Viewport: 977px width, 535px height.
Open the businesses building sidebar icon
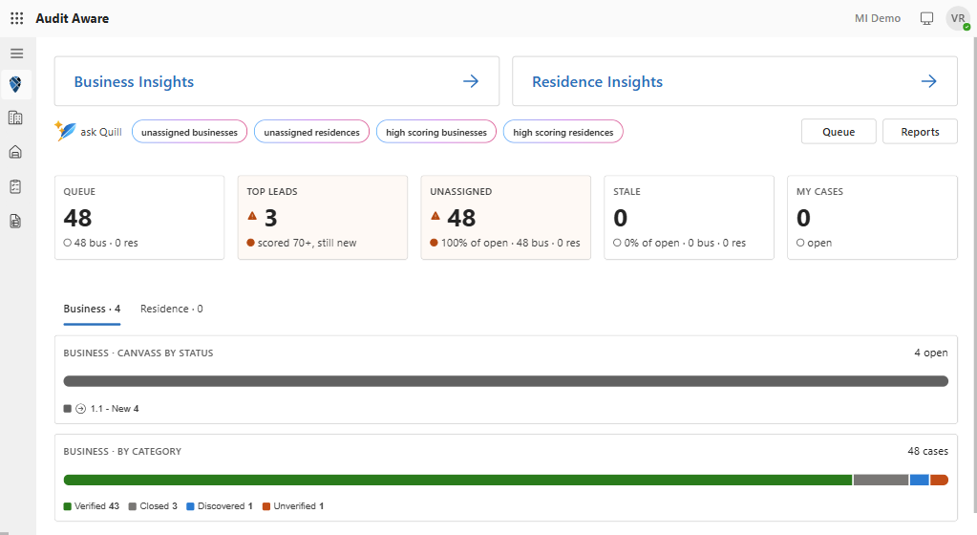coord(15,118)
